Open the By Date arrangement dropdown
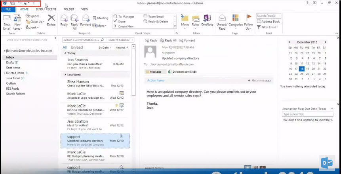This screenshot has width=341, height=174. click(105, 47)
